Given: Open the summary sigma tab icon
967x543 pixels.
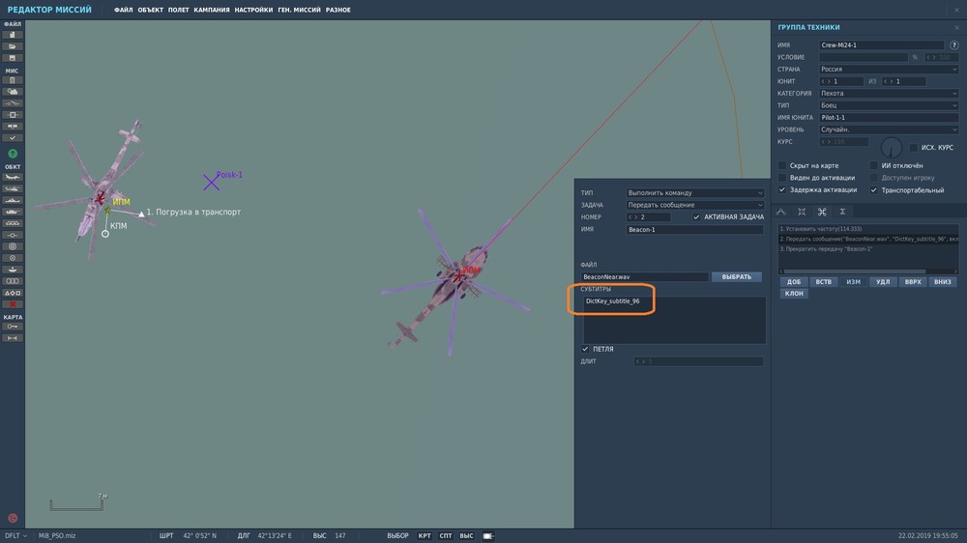Looking at the screenshot, I should (842, 212).
